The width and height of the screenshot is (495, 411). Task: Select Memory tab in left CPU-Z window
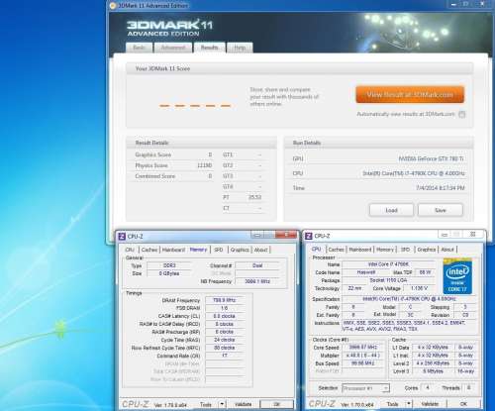coord(198,250)
